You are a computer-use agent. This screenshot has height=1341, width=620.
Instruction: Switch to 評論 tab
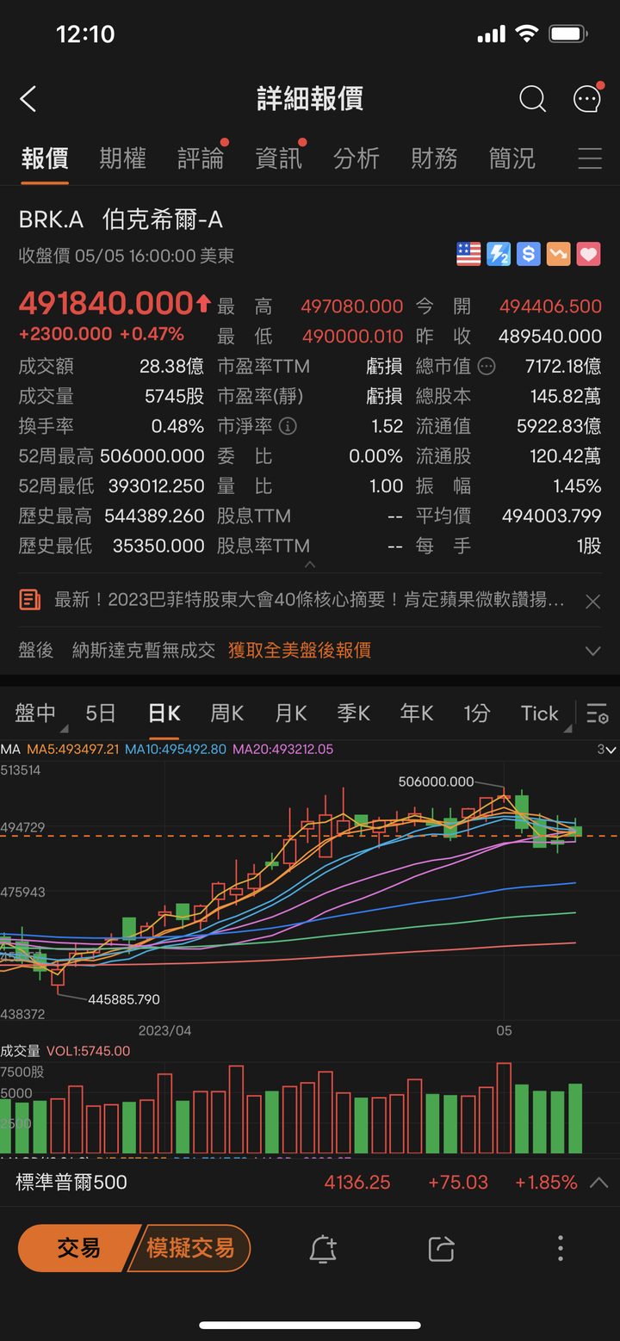click(x=201, y=158)
